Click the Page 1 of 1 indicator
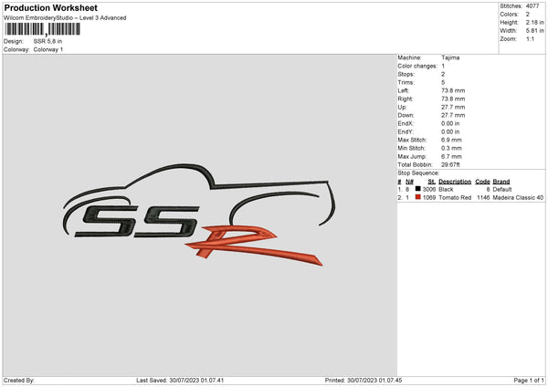 [529, 381]
